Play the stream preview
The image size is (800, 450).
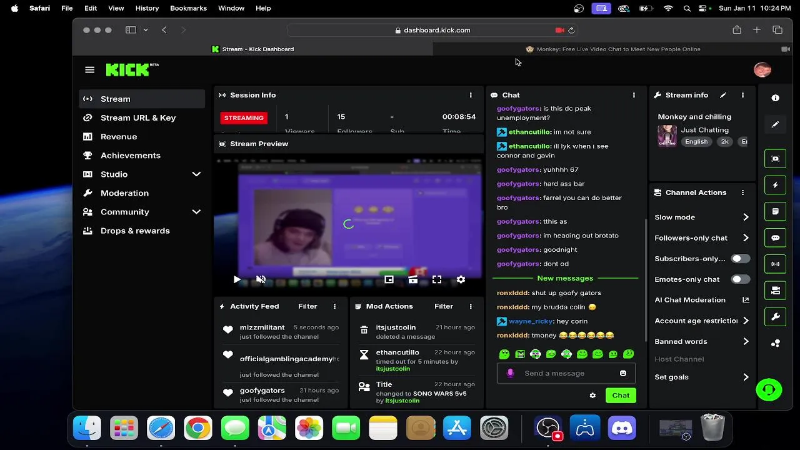pyautogui.click(x=236, y=279)
